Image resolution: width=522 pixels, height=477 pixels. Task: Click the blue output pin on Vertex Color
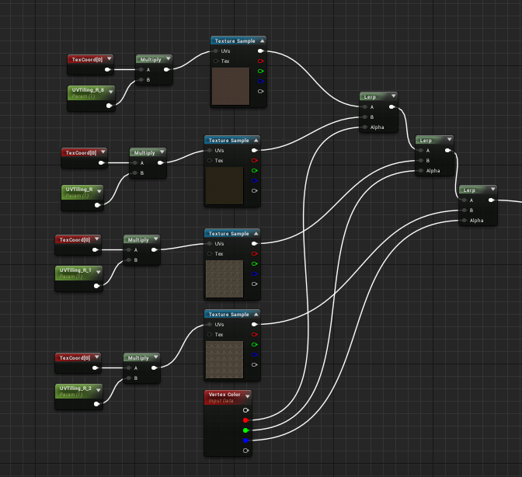[245, 440]
